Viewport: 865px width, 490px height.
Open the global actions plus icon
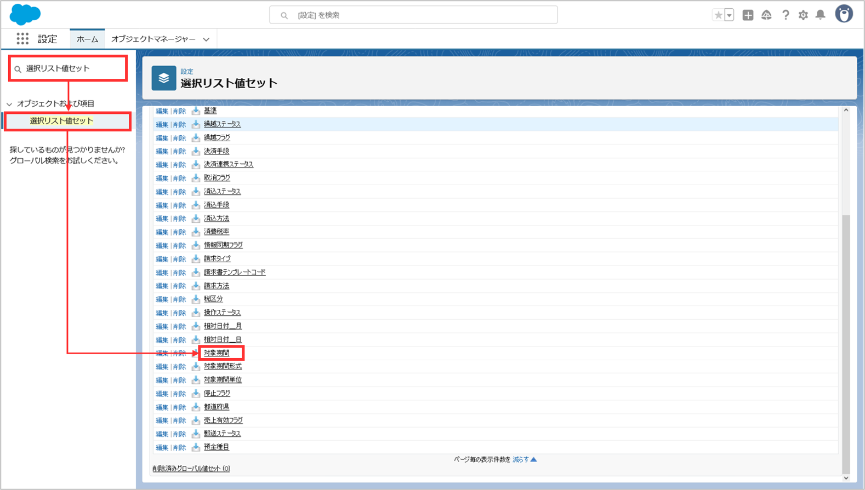point(748,15)
